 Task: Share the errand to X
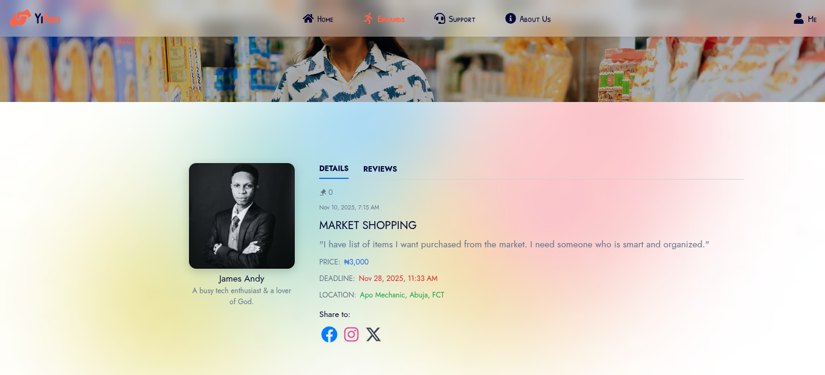(374, 335)
